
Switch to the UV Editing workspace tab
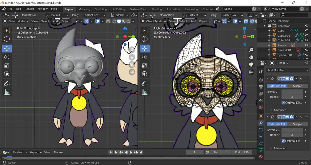click(118, 9)
